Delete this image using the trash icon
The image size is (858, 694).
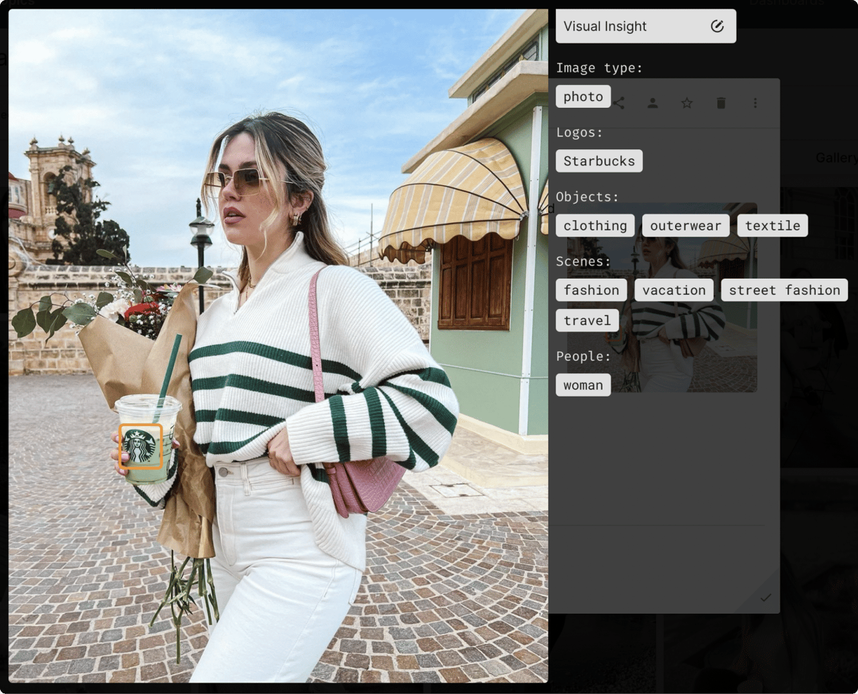(x=721, y=103)
